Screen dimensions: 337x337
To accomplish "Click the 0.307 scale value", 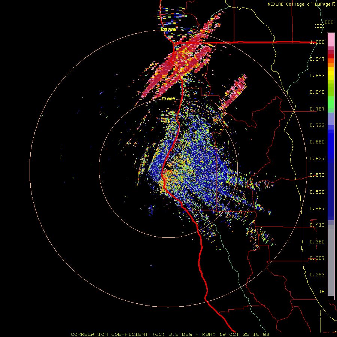I will click(317, 258).
